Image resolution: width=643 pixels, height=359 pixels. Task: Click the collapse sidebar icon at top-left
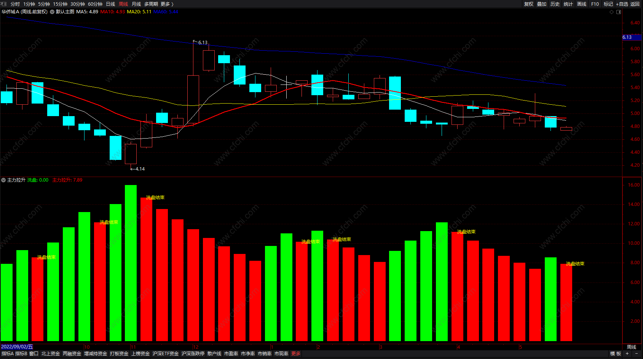3,4
